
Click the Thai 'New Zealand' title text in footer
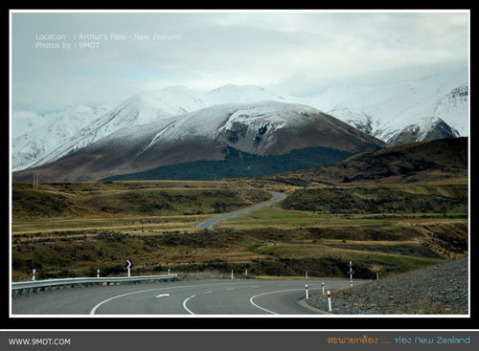coord(399,340)
